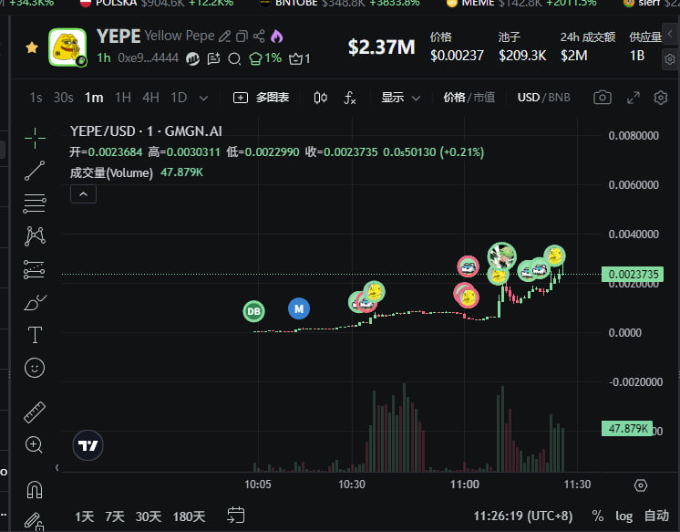Select the zoom in tool
The height and width of the screenshot is (532, 680).
35,444
